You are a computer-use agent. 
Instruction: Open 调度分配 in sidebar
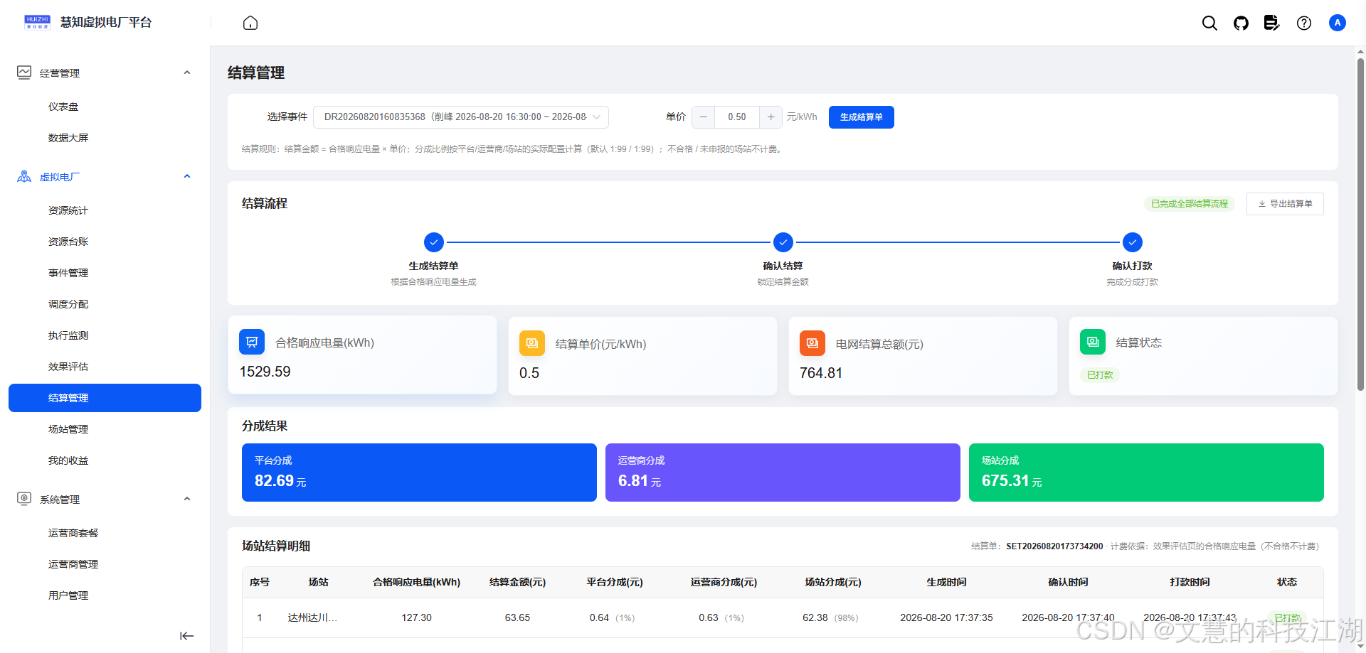point(105,304)
